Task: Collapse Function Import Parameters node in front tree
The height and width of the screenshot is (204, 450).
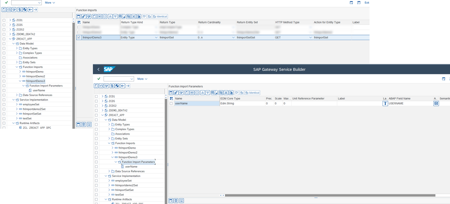Action: 116,162
